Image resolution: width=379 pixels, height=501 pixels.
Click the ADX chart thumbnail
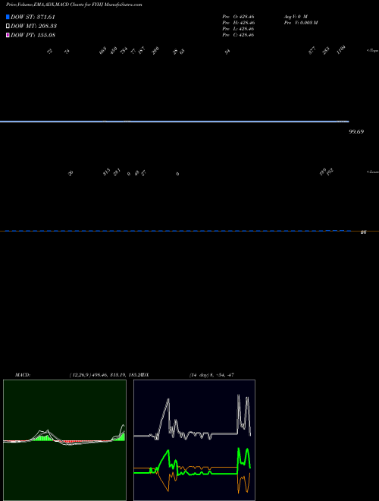point(194,440)
